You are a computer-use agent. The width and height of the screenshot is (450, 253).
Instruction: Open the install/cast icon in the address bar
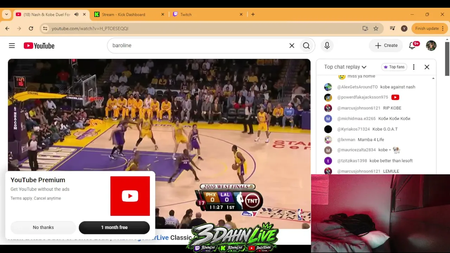click(365, 28)
